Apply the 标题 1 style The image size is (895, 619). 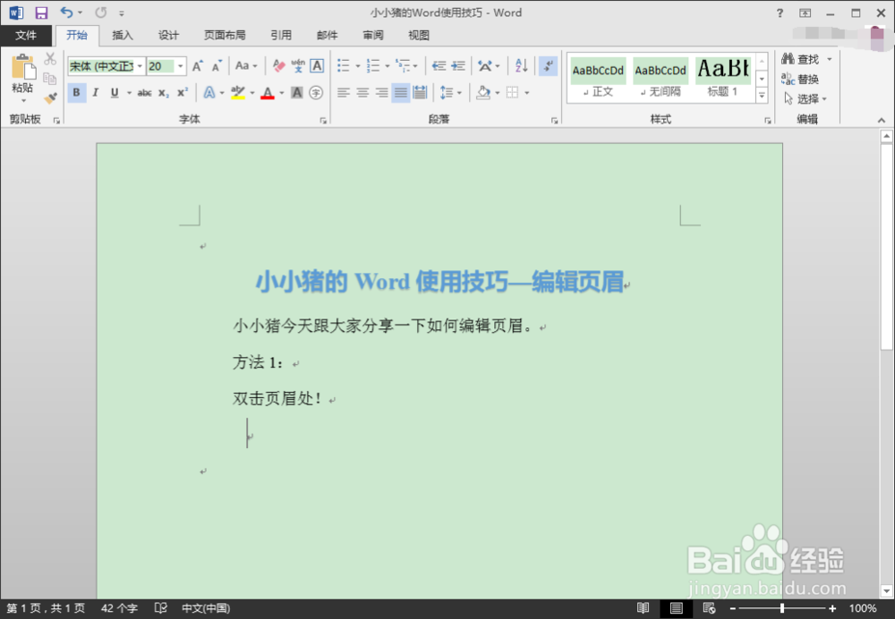[722, 78]
